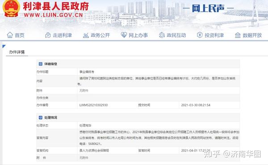The image size is (268, 165).
Task: Click the inquiry content paragraph text
Action: click(156, 81)
